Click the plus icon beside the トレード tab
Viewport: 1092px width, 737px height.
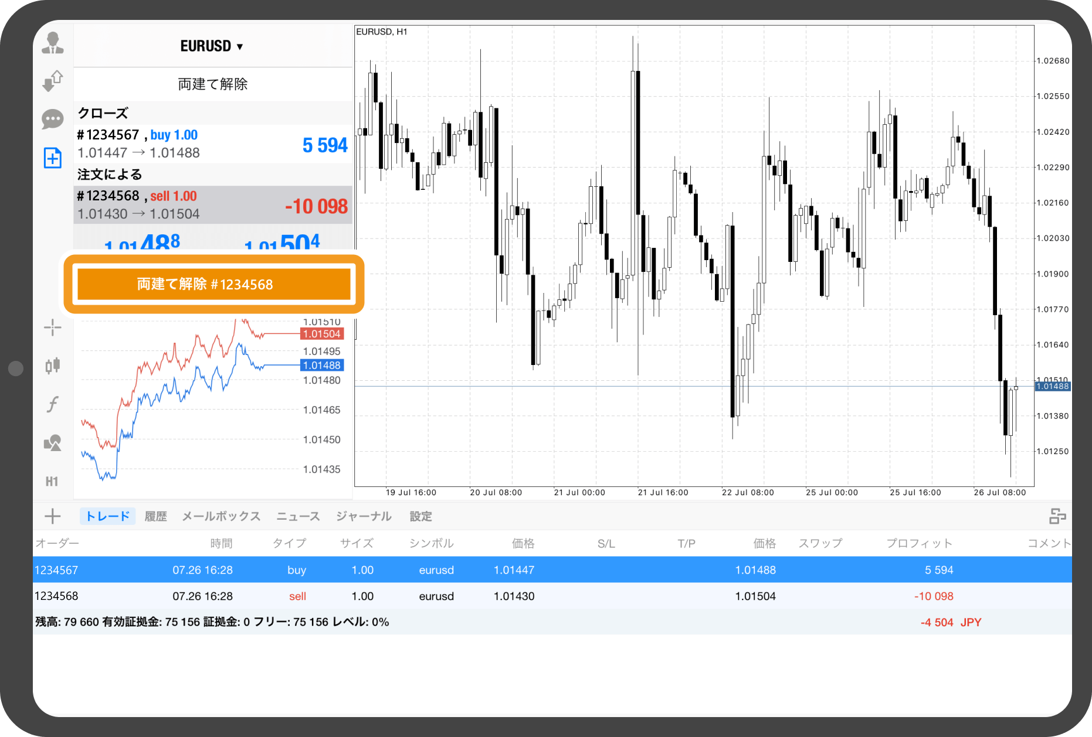52,516
